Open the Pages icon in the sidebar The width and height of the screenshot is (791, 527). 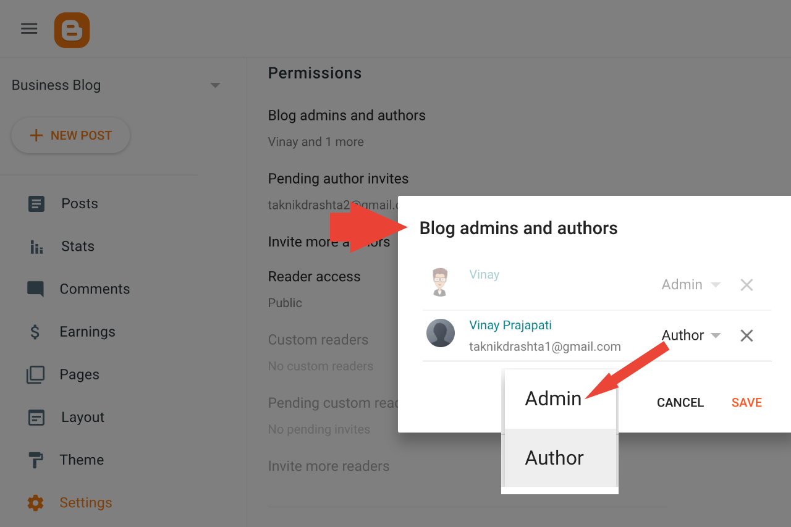[x=36, y=374]
